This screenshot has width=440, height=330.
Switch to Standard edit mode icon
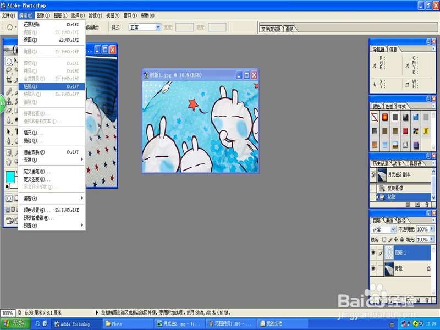9,199
